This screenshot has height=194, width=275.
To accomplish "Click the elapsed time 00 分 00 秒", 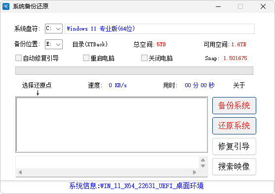I will 199,85.
